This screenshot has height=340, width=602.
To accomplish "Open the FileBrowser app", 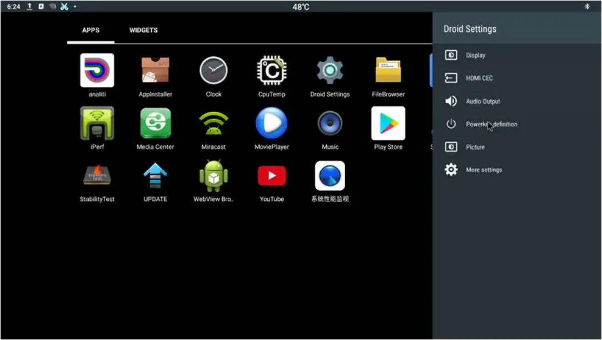I will (x=388, y=70).
